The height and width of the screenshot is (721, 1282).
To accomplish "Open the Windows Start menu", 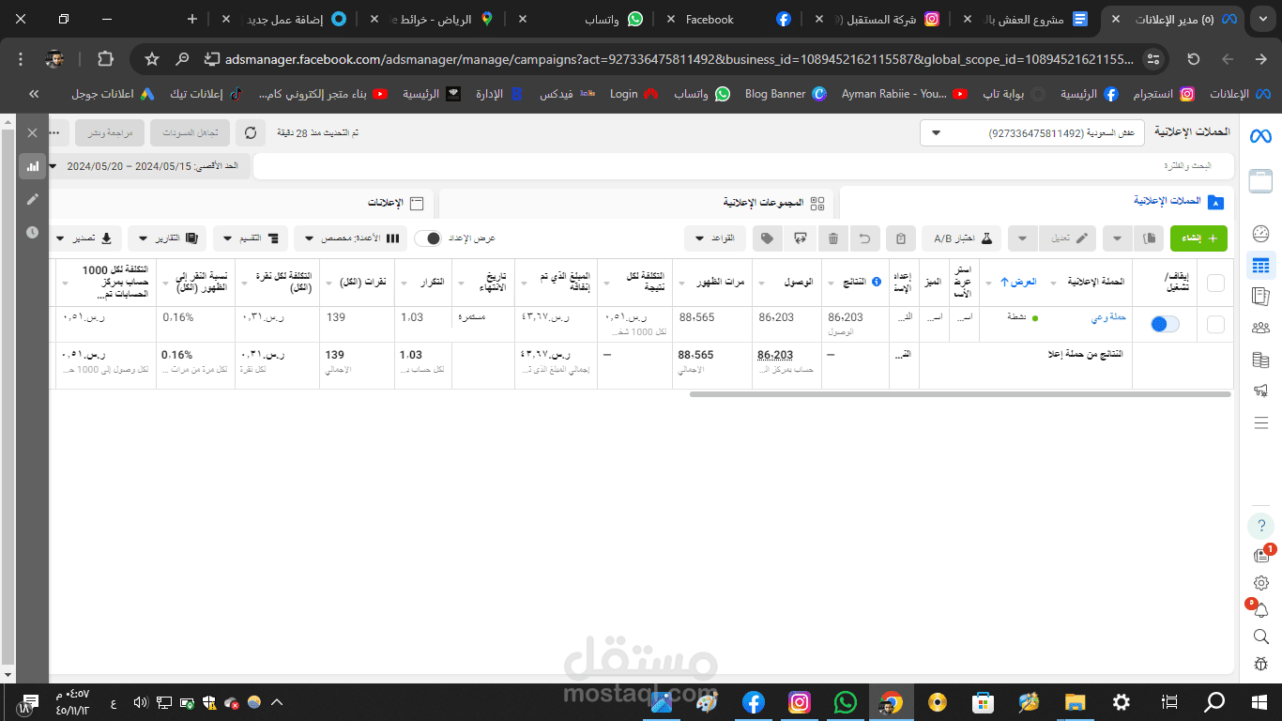I will [x=1259, y=702].
